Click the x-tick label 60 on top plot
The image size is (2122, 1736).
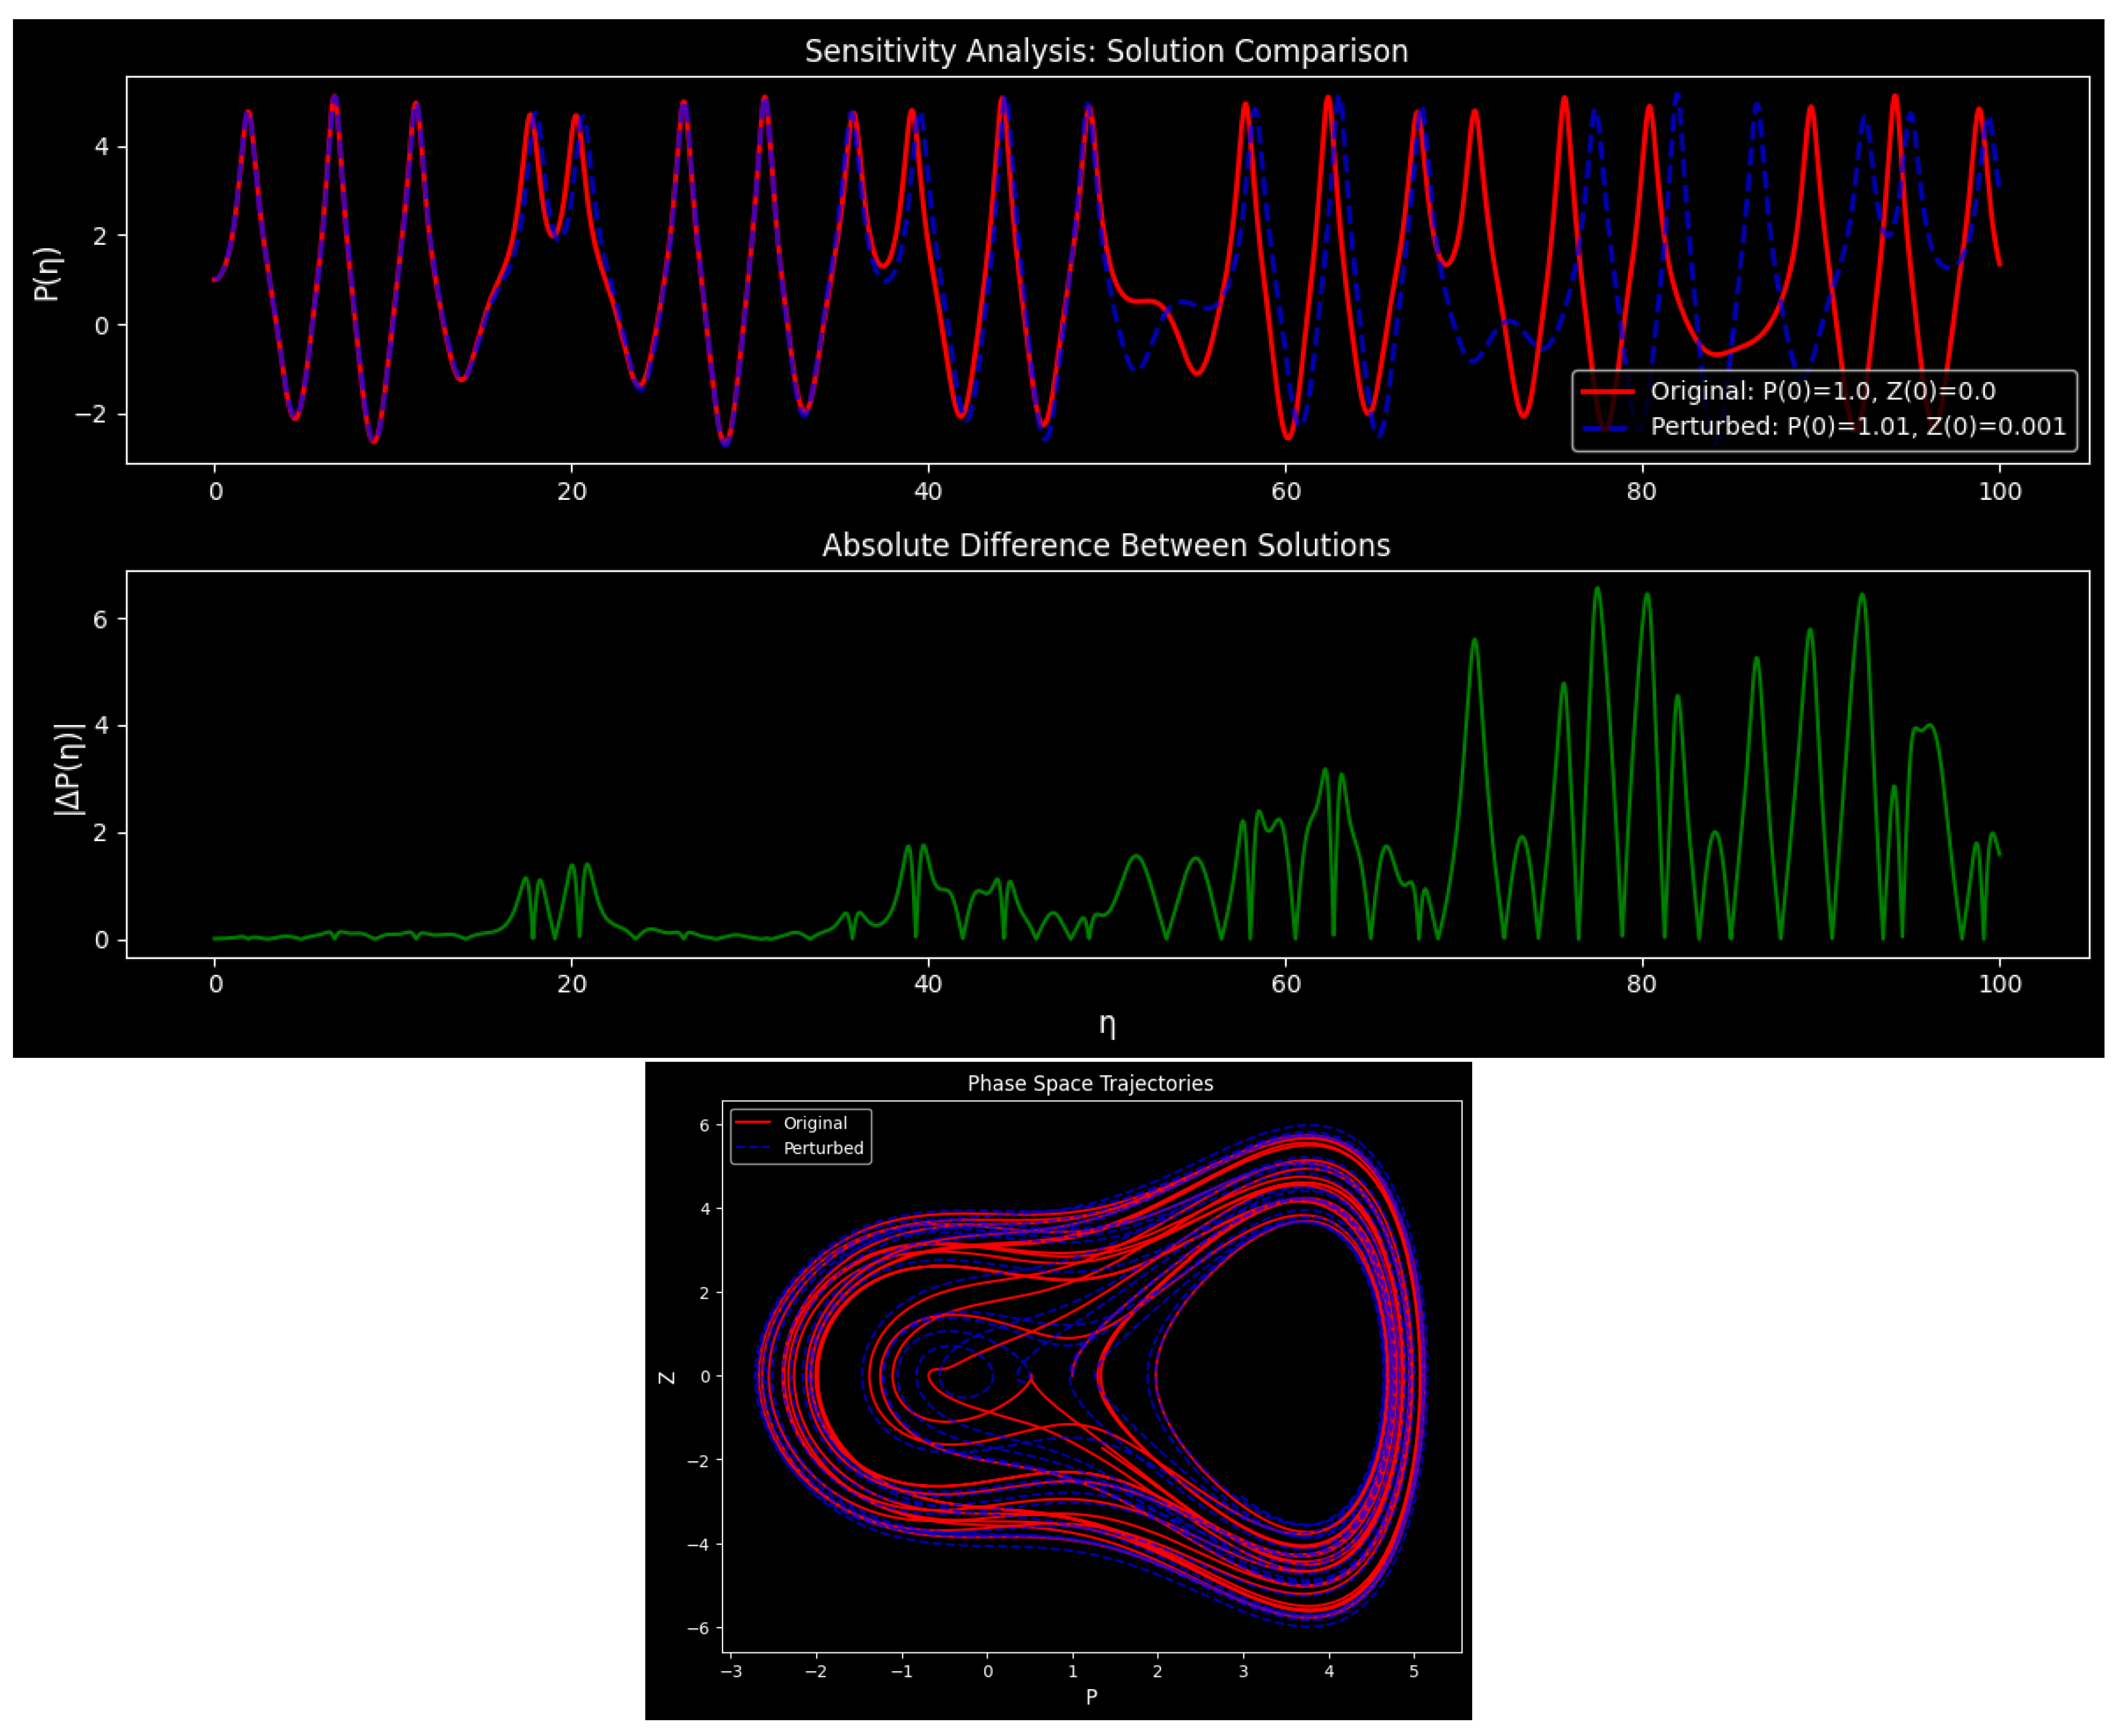coord(1285,492)
